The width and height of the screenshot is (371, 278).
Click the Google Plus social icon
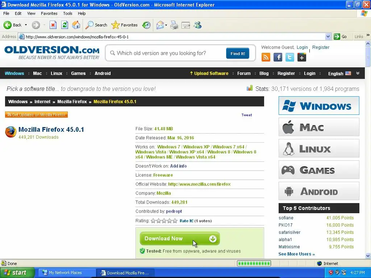pos(302,57)
